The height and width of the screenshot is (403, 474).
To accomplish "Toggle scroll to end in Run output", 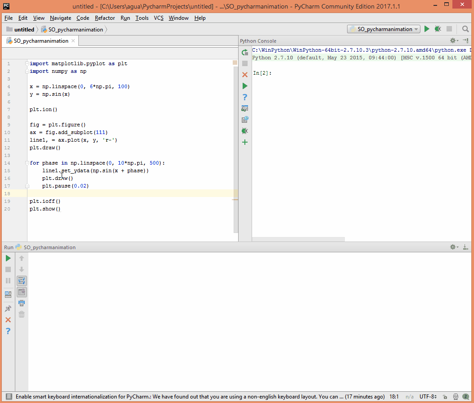I will pos(21,292).
